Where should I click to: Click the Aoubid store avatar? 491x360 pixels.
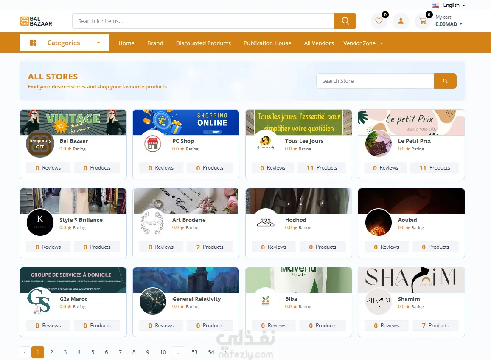(x=378, y=222)
